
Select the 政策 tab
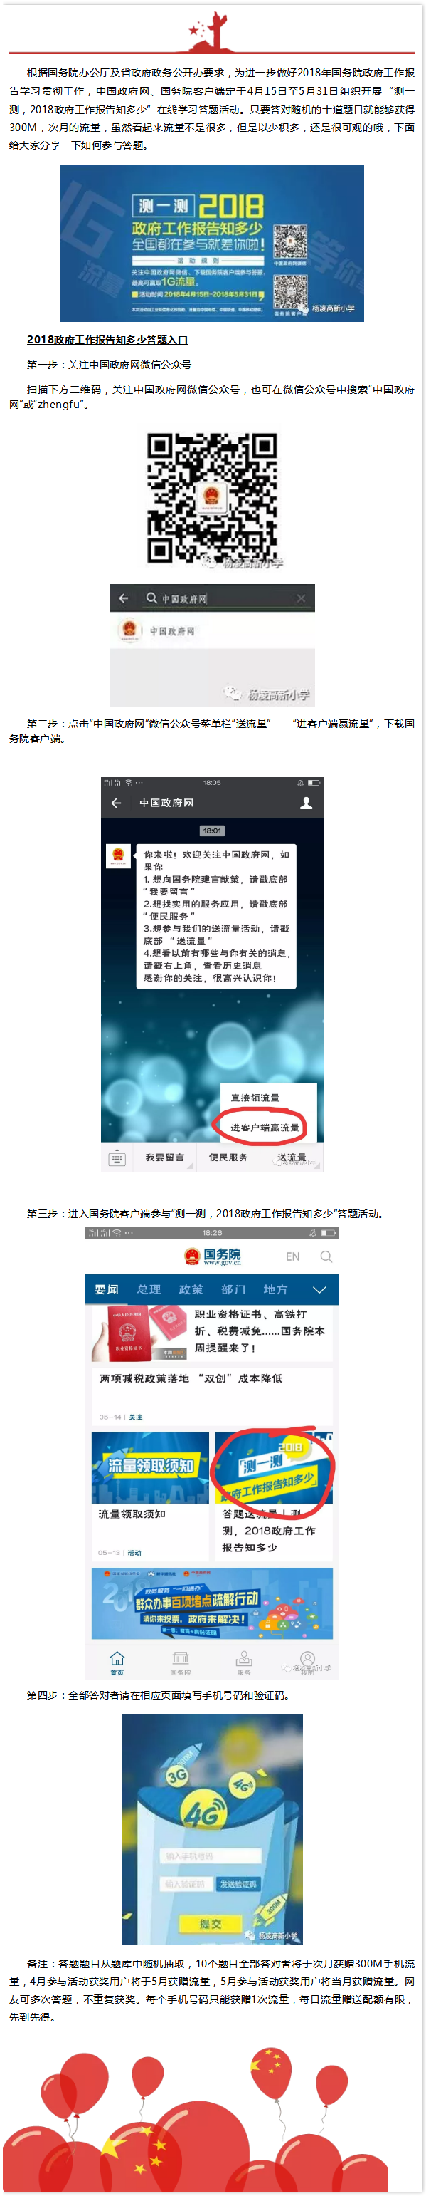191,1290
